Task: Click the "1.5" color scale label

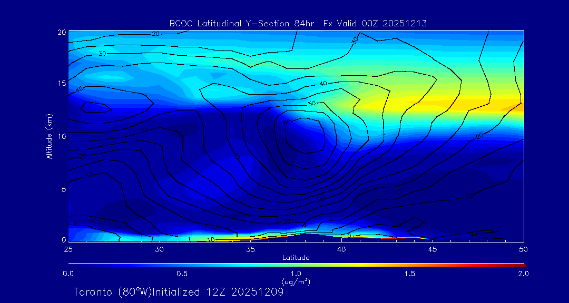Action: [x=410, y=274]
